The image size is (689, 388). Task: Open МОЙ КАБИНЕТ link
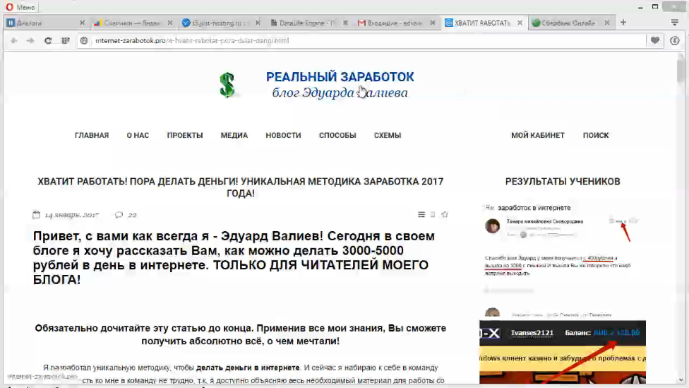tap(537, 136)
